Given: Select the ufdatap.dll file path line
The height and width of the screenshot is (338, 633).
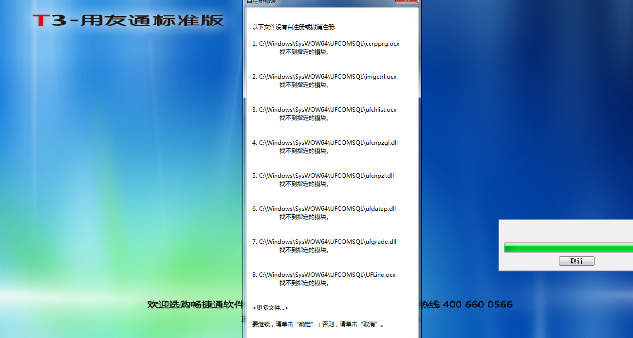Looking at the screenshot, I should pyautogui.click(x=324, y=209).
